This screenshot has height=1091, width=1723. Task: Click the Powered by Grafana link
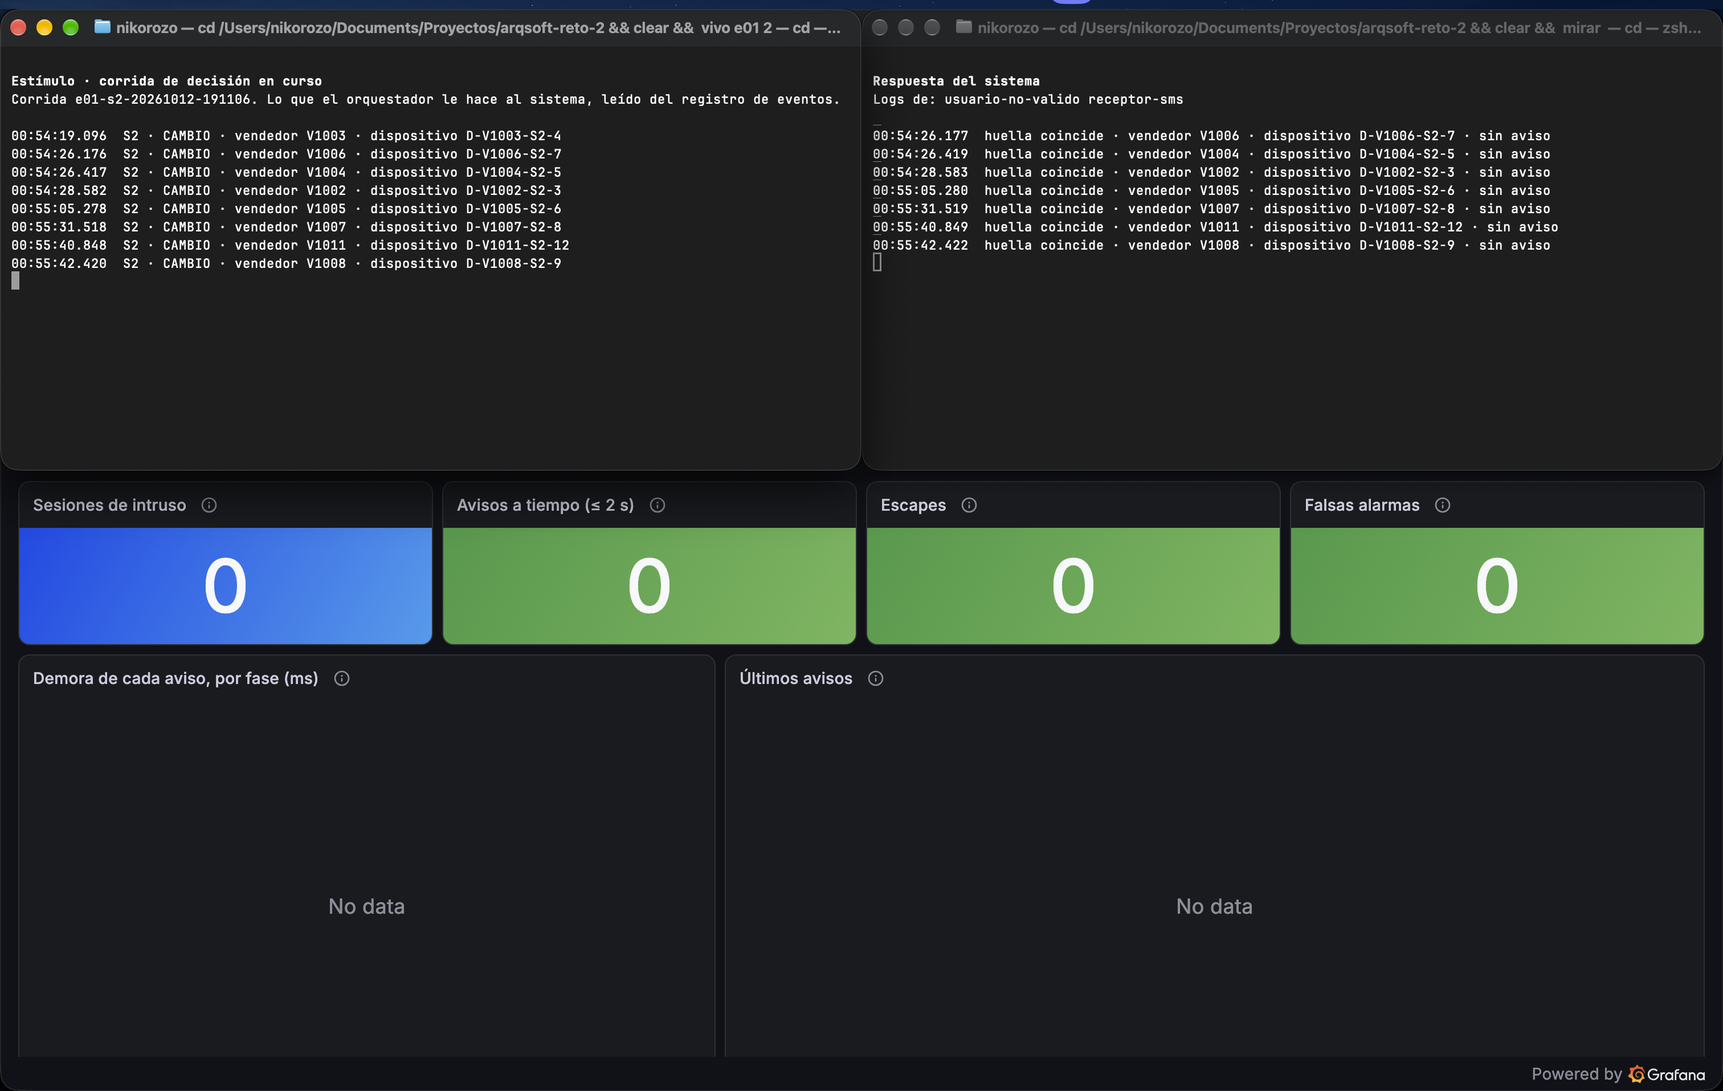coord(1618,1074)
